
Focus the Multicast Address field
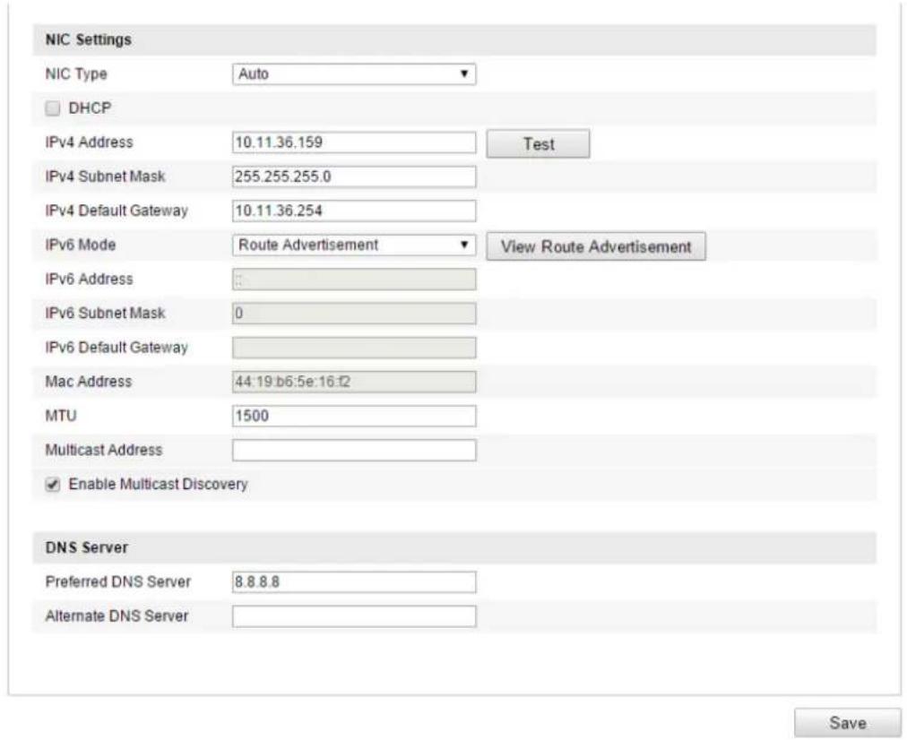[354, 450]
